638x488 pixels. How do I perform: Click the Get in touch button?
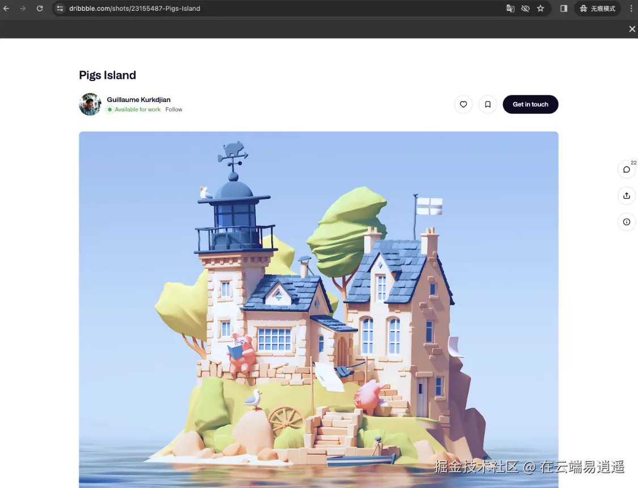531,104
